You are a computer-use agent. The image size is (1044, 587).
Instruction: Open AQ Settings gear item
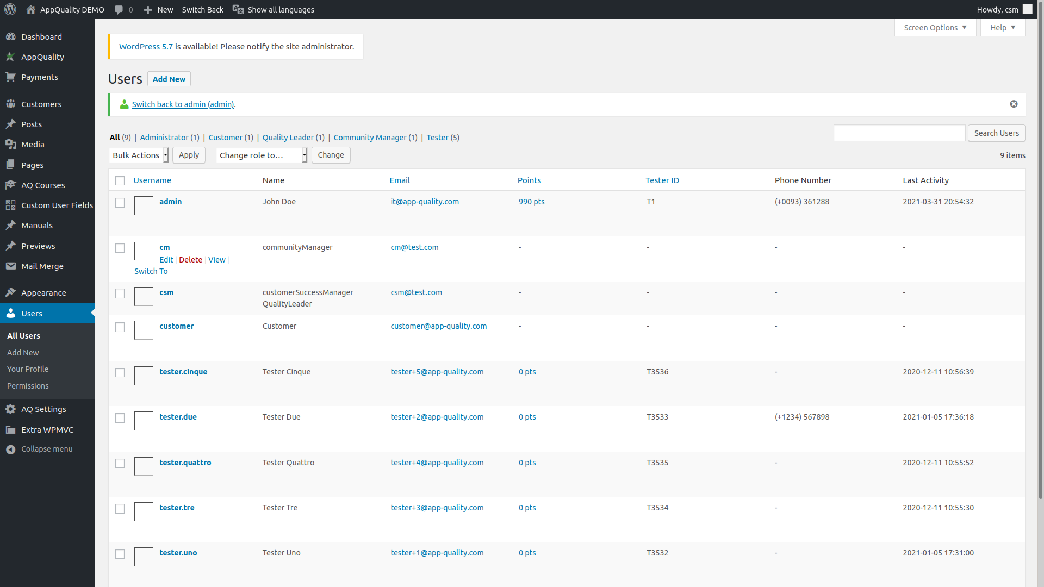(11, 409)
